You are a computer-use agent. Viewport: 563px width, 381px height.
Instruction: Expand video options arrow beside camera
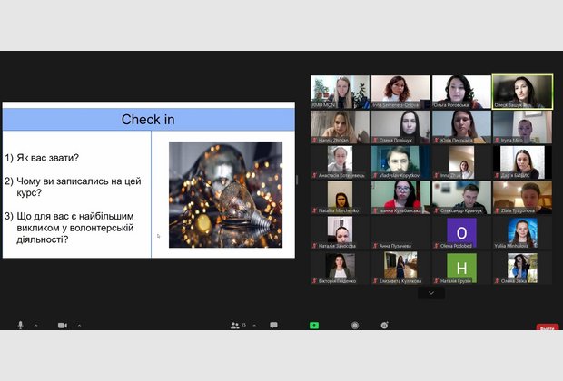(x=78, y=325)
